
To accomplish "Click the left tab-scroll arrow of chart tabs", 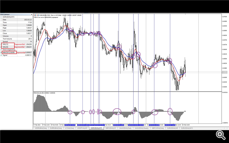I will pos(224,128).
